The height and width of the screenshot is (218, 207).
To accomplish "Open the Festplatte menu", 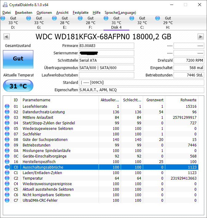I will (x=80, y=13).
